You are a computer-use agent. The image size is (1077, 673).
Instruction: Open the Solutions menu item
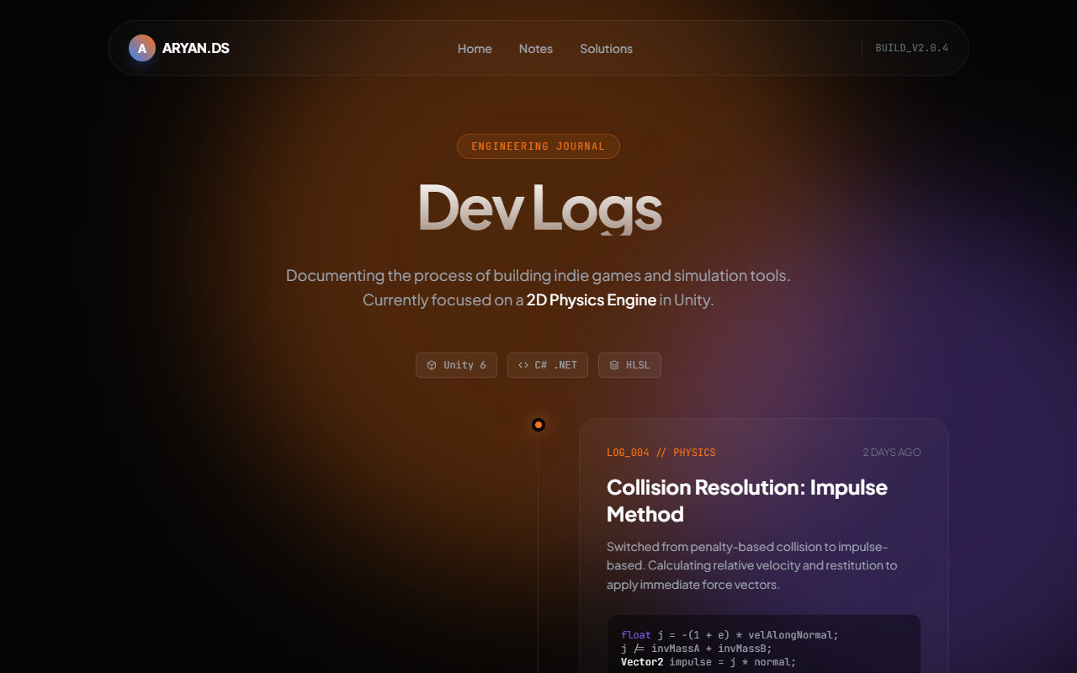point(606,49)
